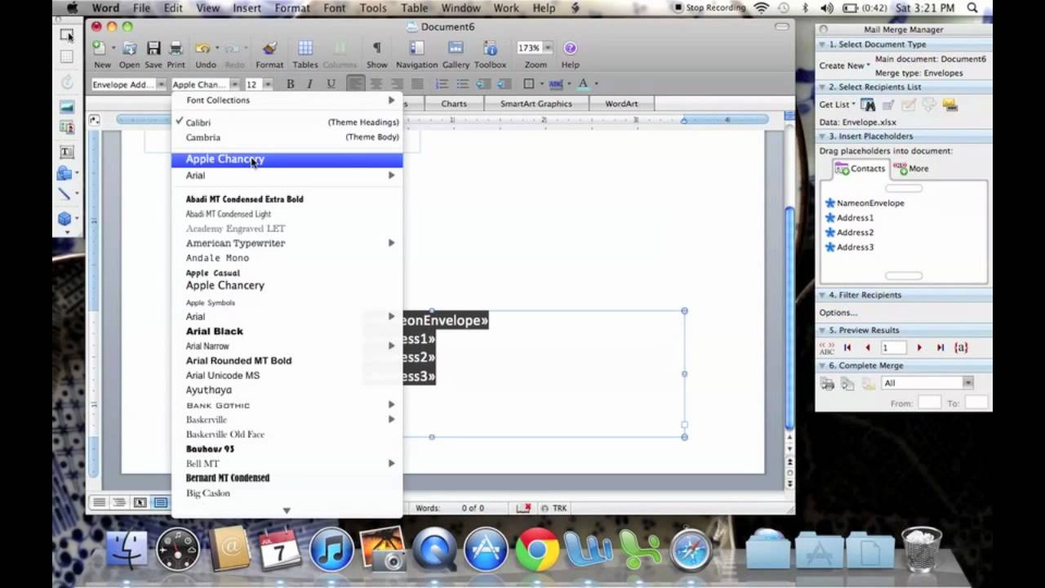Viewport: 1045px width, 588px height.
Task: Click the Options... button under Filter Recipients
Action: click(838, 313)
